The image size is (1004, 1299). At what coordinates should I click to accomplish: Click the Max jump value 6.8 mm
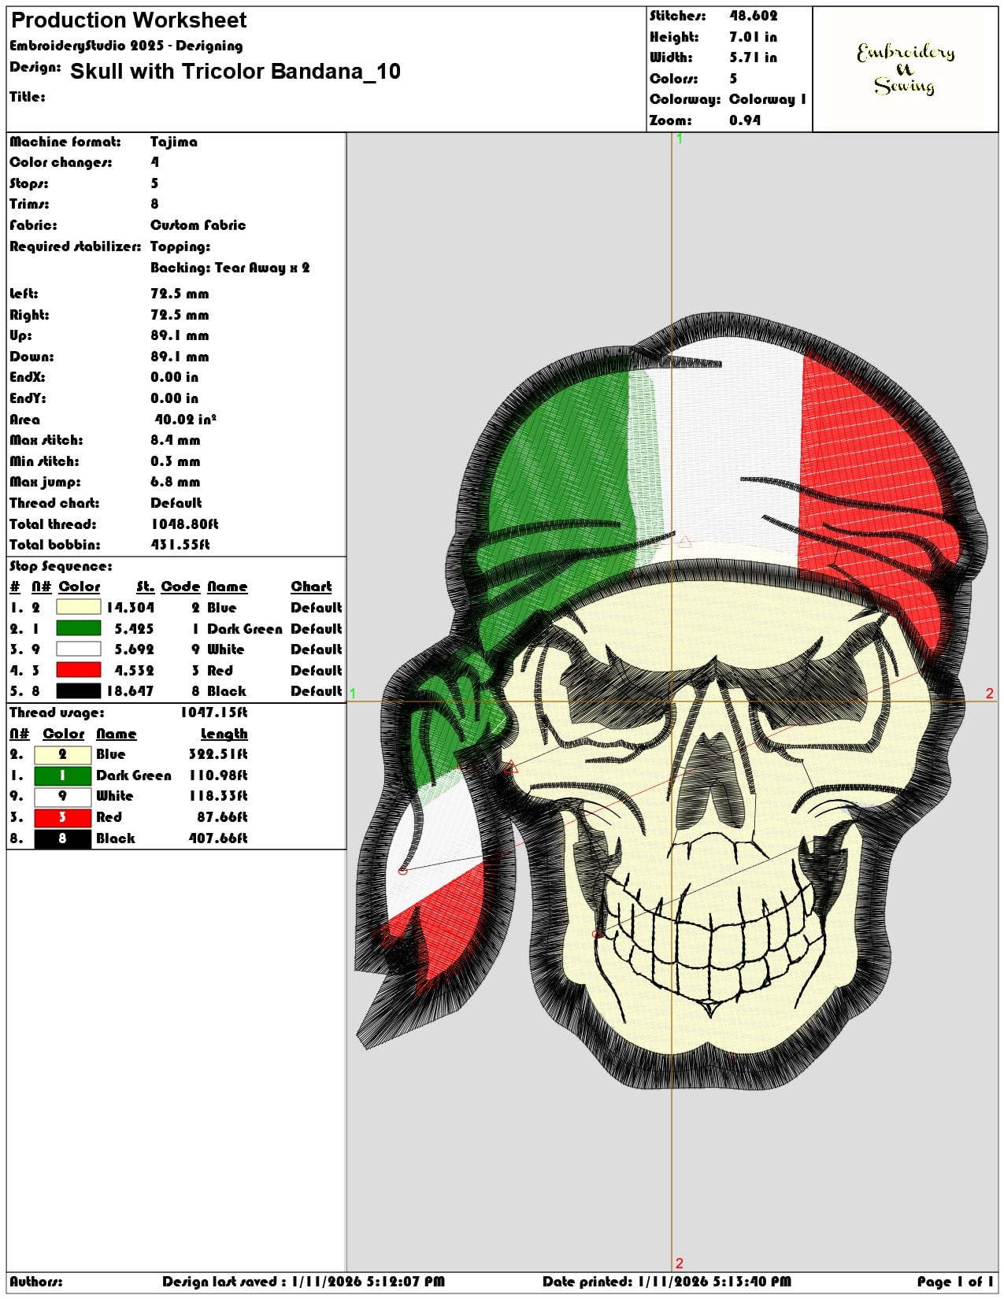pyautogui.click(x=175, y=482)
